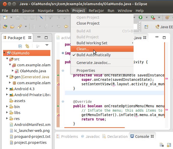Screen dimensions: 173x149
Task: Select proguard-project.txt file
Action: click(30, 137)
